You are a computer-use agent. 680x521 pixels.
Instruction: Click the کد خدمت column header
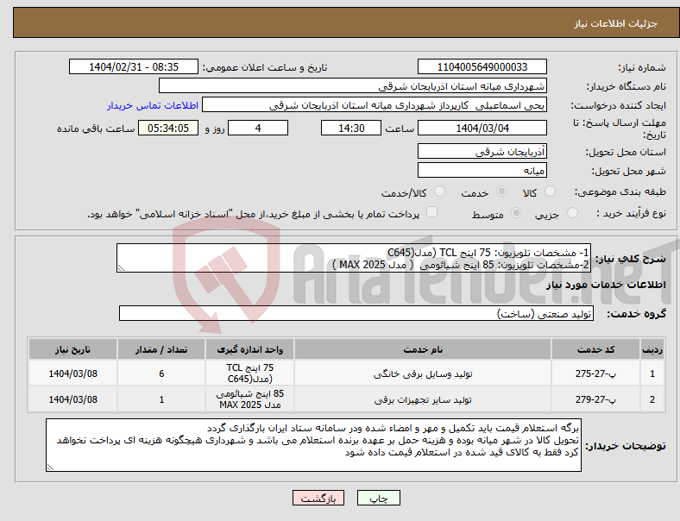point(596,349)
